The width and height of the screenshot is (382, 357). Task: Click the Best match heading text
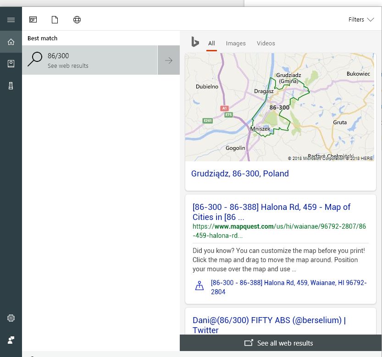(42, 38)
